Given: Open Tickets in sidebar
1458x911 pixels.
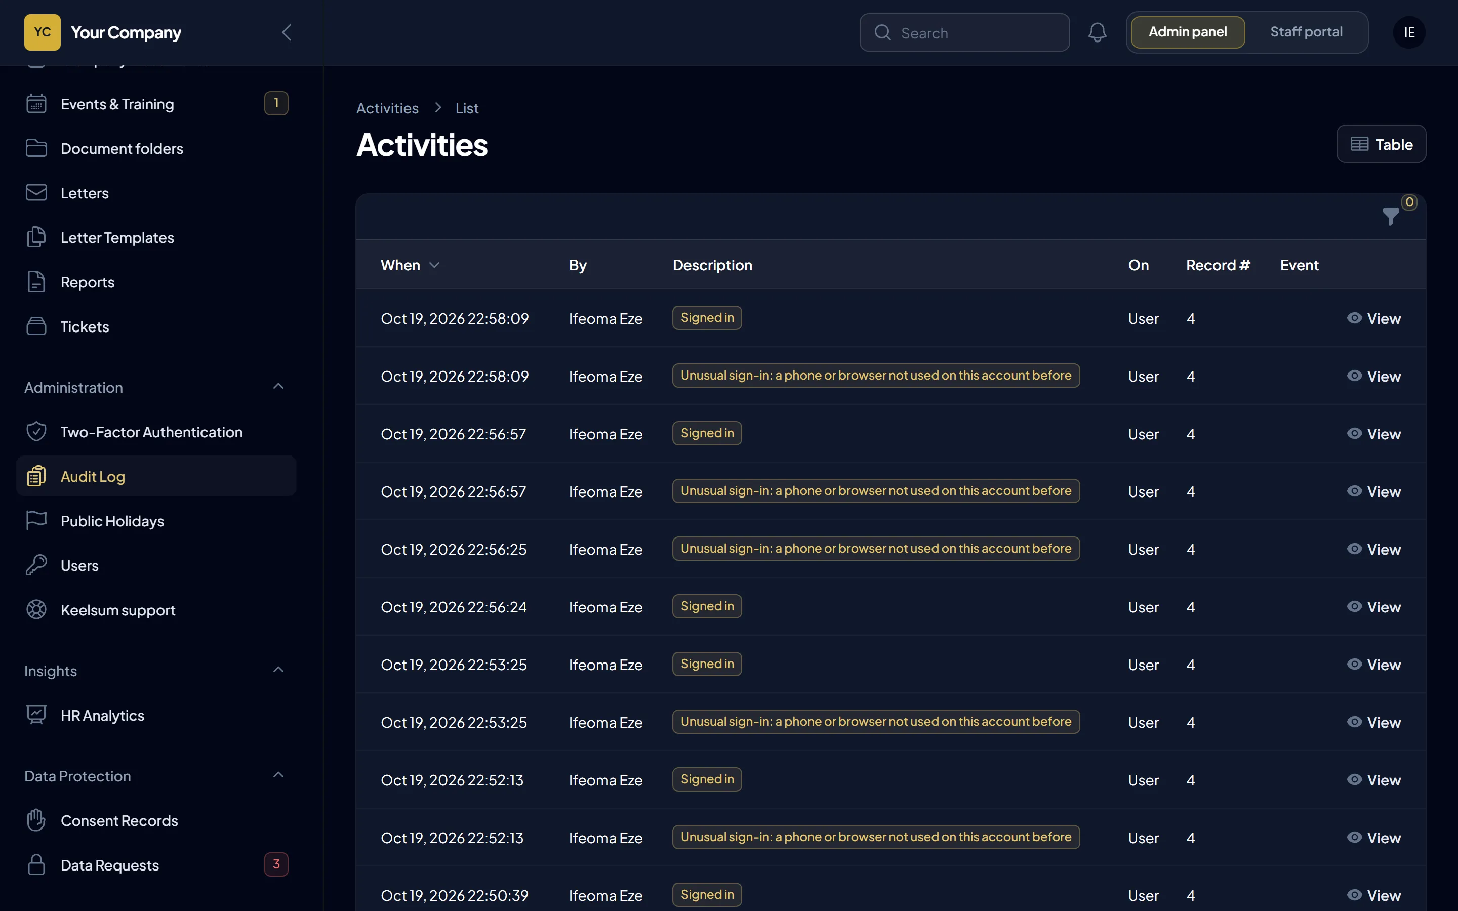Looking at the screenshot, I should (x=156, y=326).
